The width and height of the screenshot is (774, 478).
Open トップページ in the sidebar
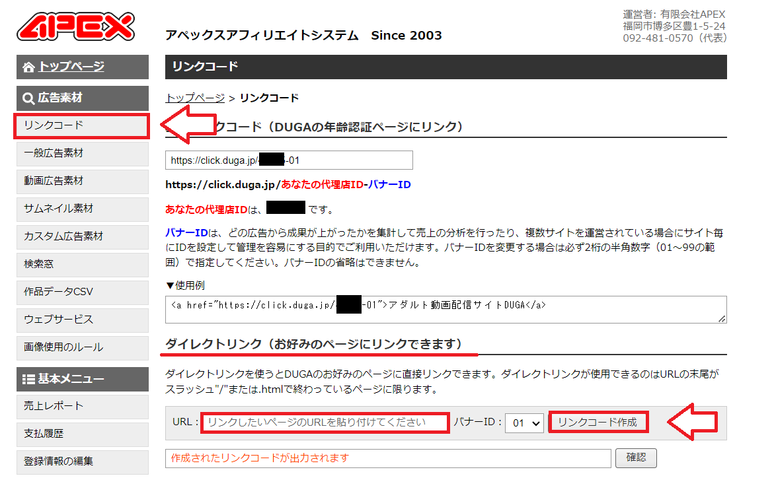pos(83,67)
